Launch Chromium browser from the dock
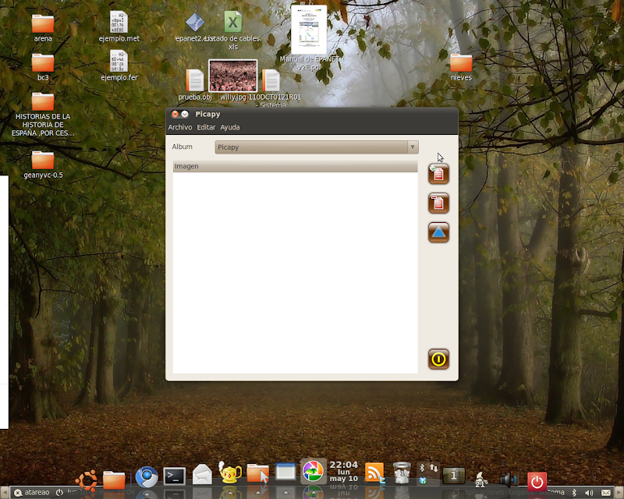Screen dimensions: 624x499 [x=147, y=477]
